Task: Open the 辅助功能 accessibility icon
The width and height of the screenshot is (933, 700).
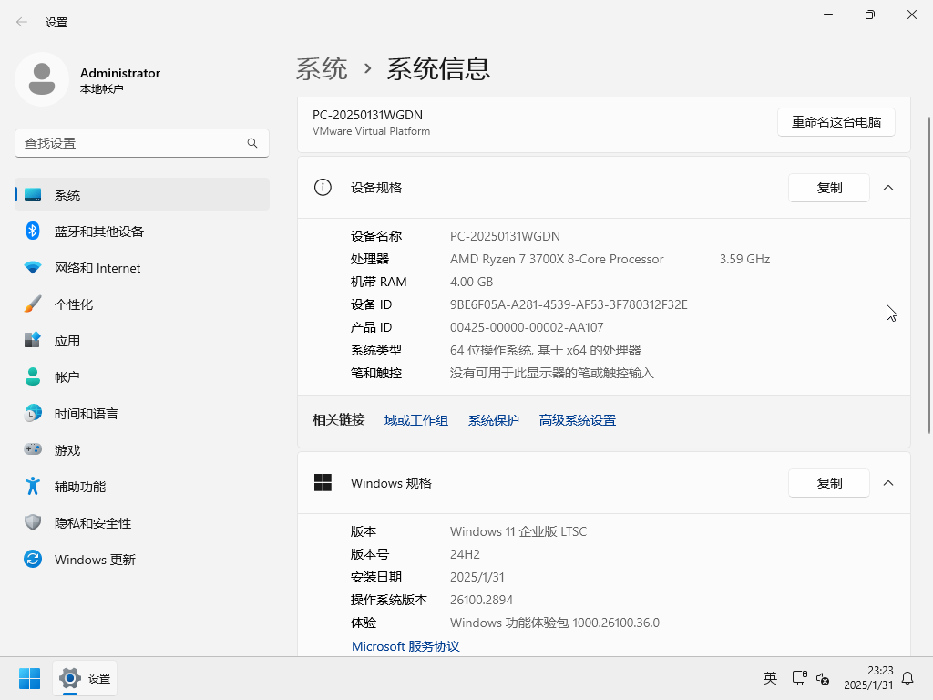Action: 33,487
